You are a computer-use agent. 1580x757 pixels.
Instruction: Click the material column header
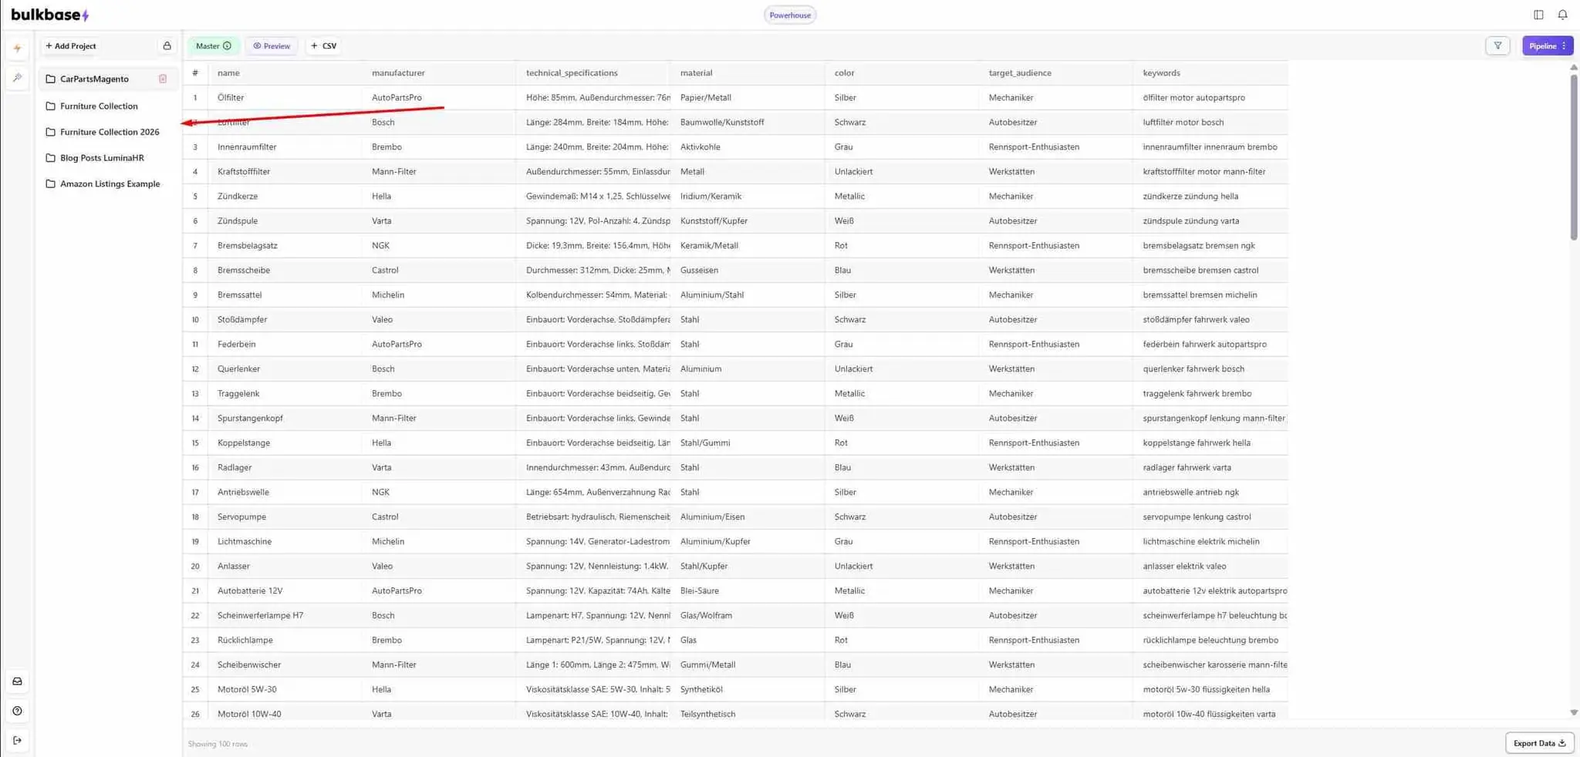748,72
